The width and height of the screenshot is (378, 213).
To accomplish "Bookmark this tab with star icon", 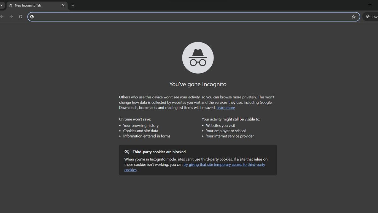I will coord(354,17).
